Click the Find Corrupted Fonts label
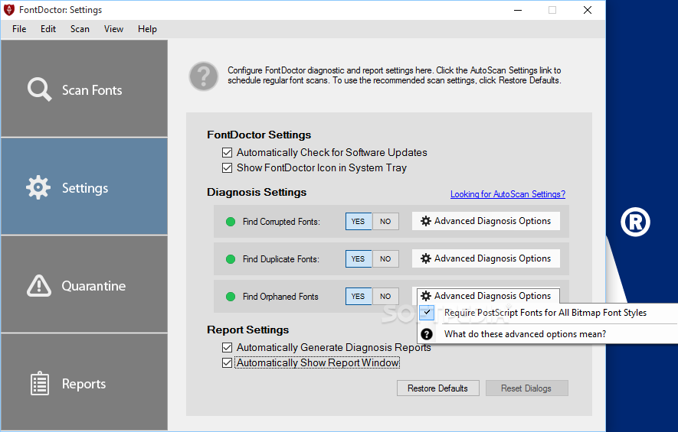The width and height of the screenshot is (678, 432). click(x=281, y=222)
